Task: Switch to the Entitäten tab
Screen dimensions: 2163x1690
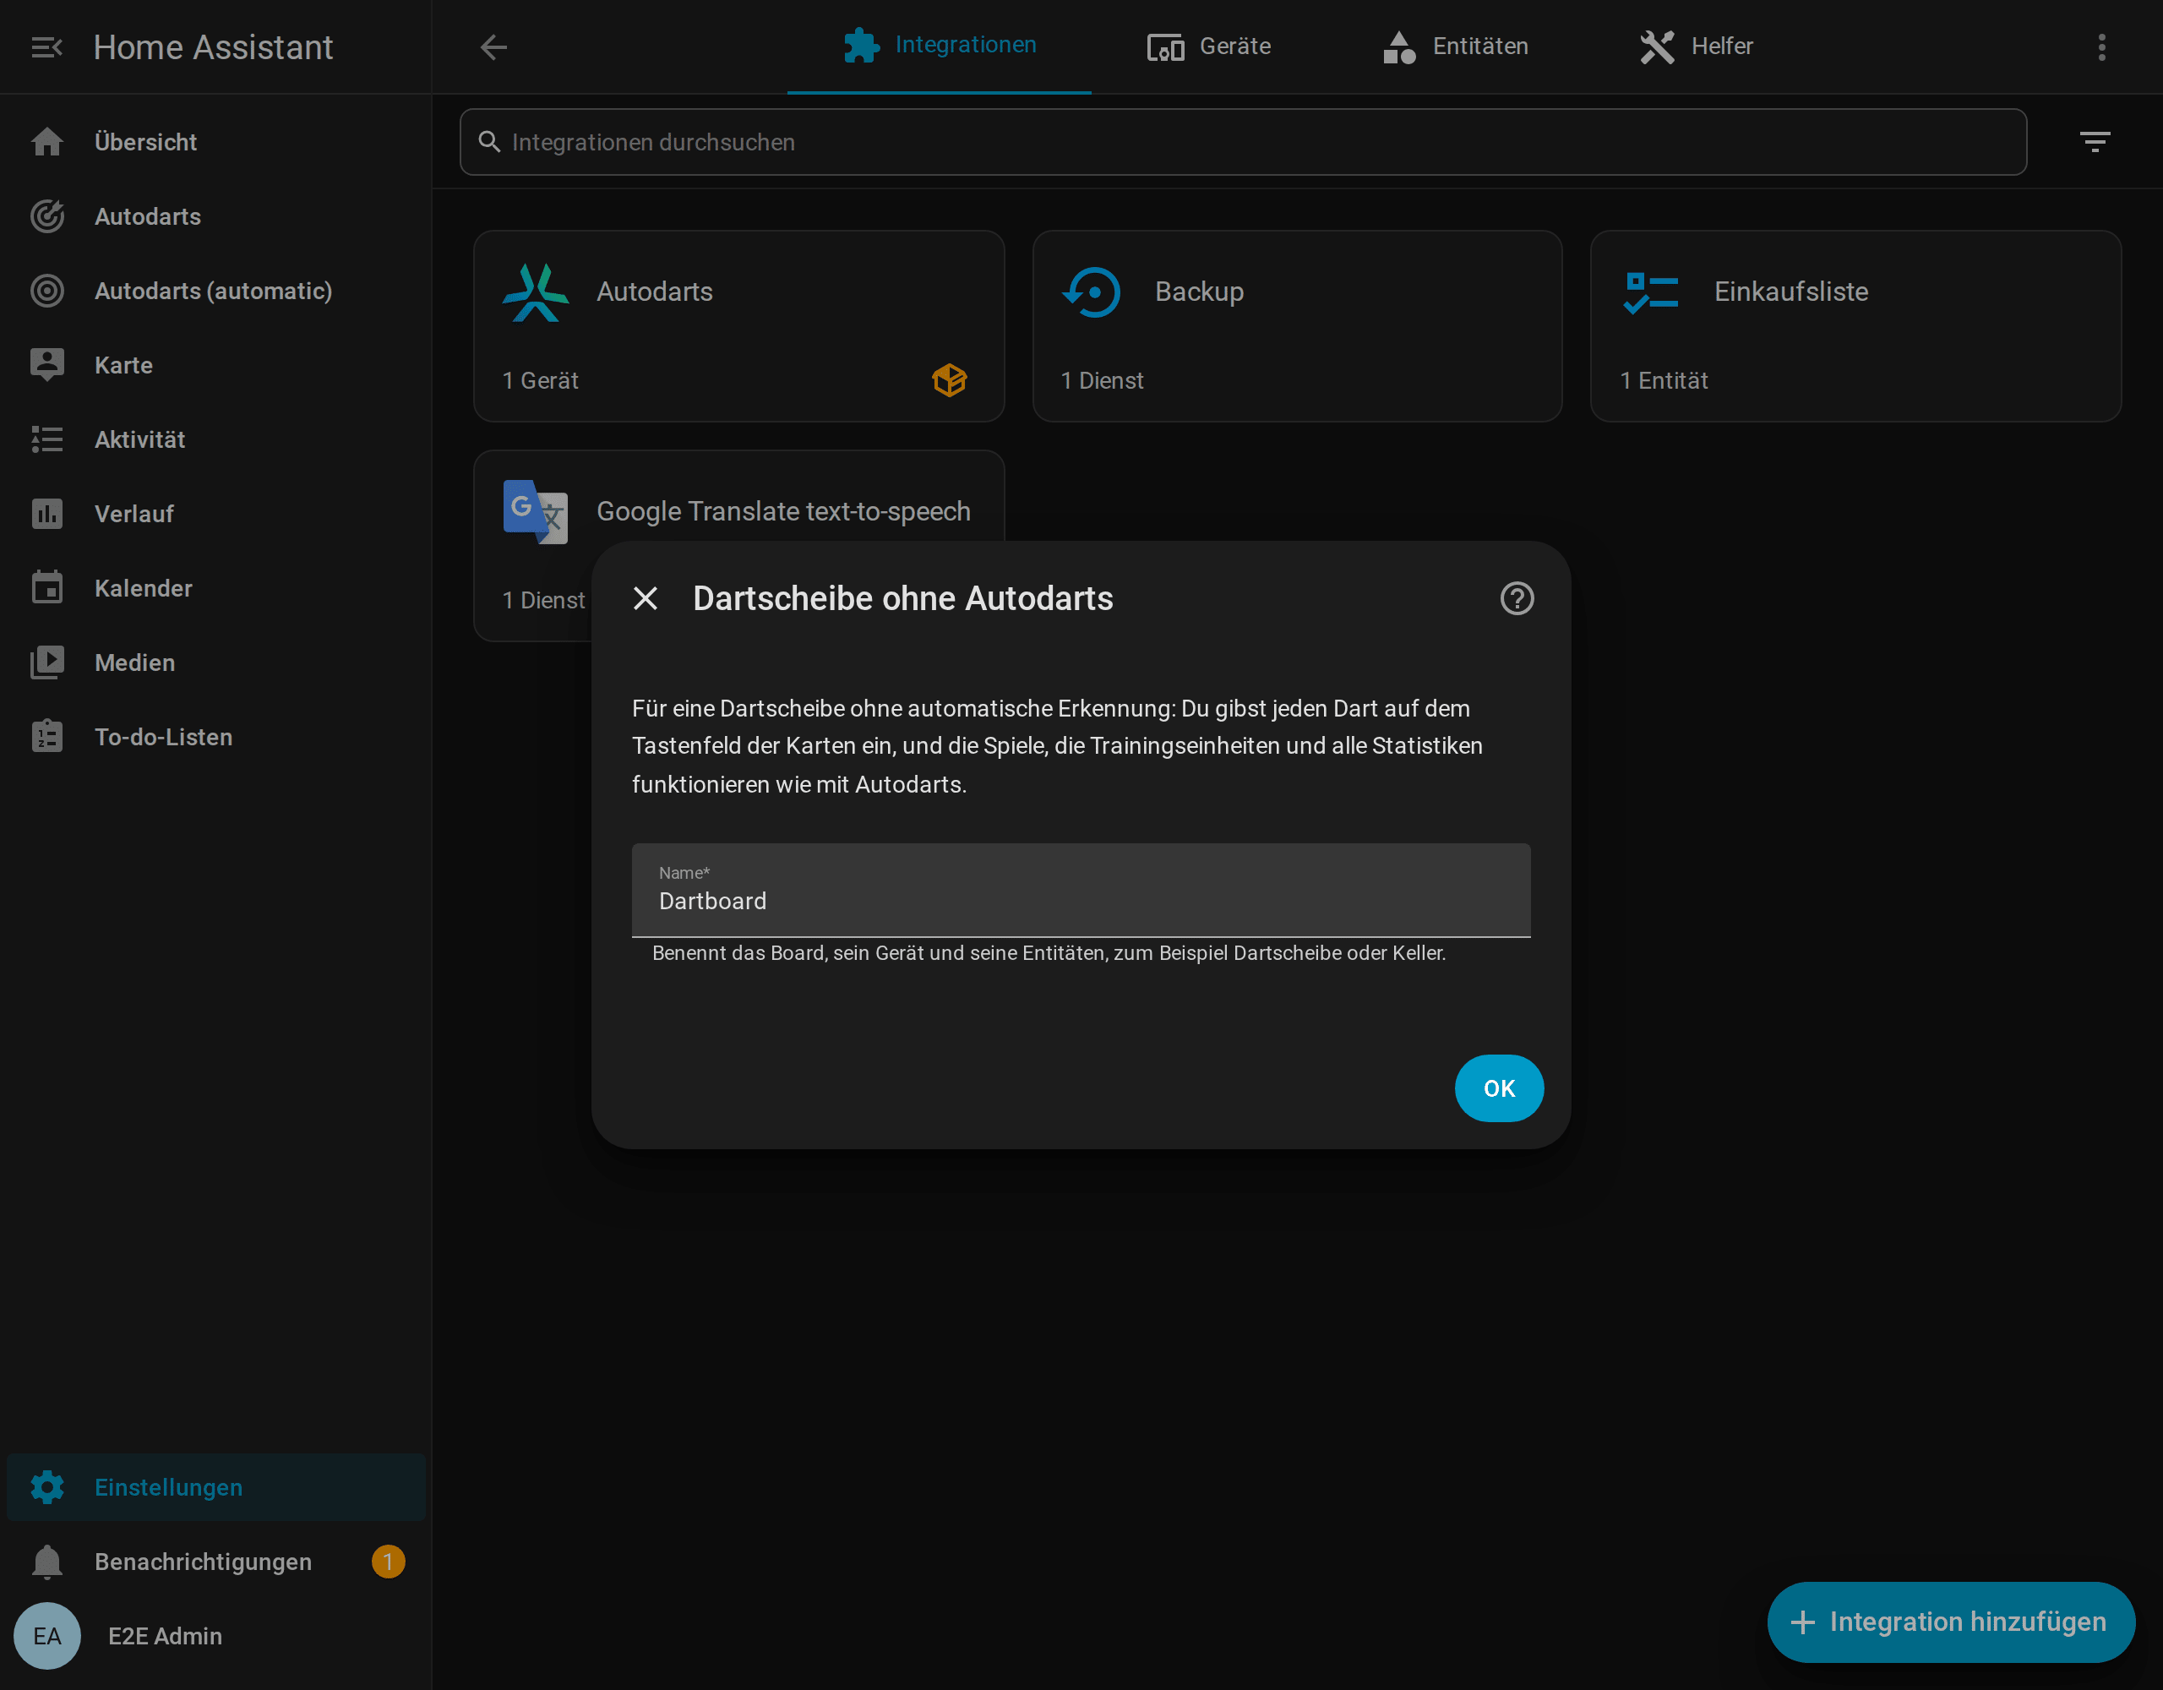Action: (x=1455, y=46)
